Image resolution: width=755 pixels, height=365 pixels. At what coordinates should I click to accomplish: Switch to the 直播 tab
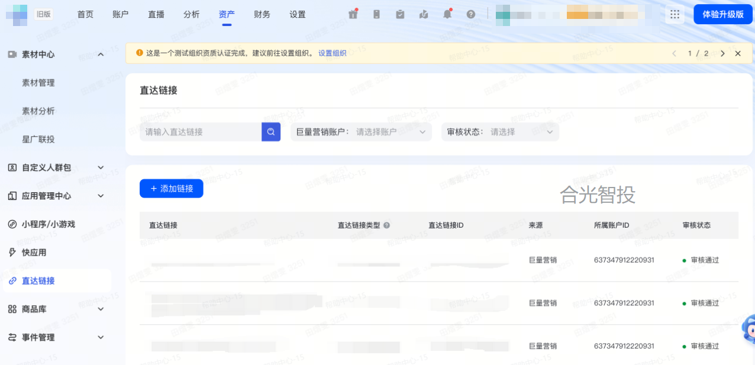pyautogui.click(x=156, y=14)
